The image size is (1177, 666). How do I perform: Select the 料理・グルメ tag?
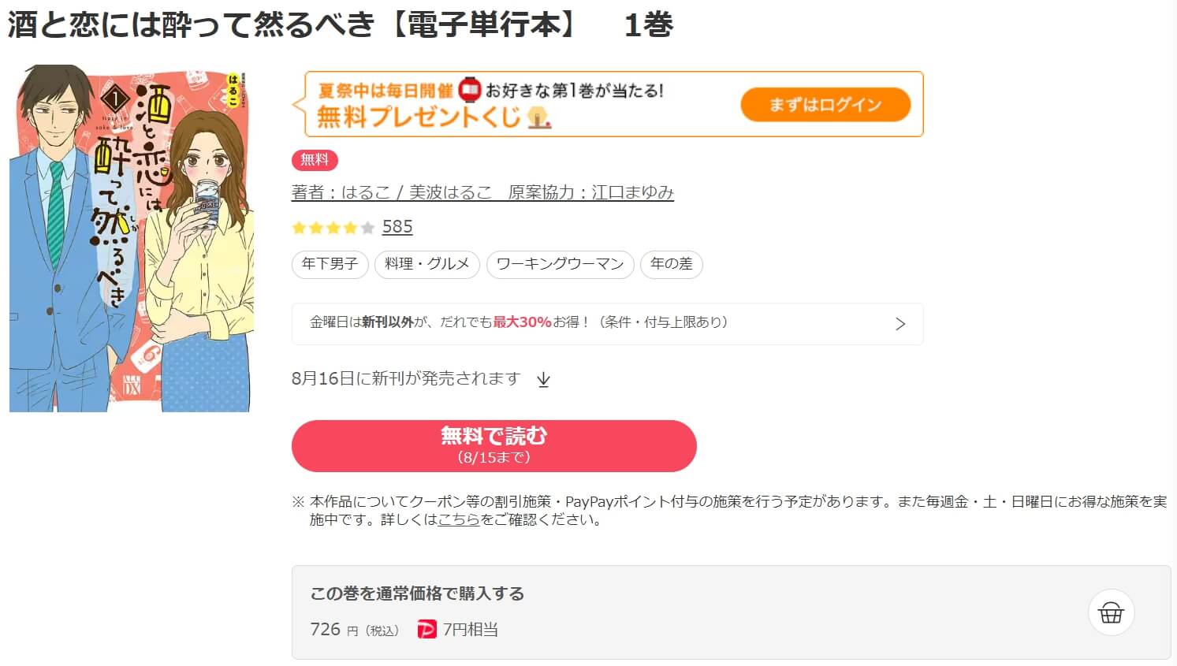click(x=426, y=264)
